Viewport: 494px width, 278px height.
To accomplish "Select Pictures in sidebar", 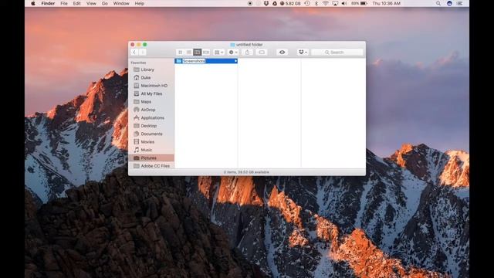I will pyautogui.click(x=151, y=158).
